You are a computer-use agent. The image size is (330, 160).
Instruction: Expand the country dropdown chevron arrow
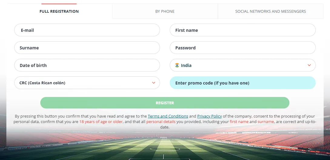tap(309, 65)
